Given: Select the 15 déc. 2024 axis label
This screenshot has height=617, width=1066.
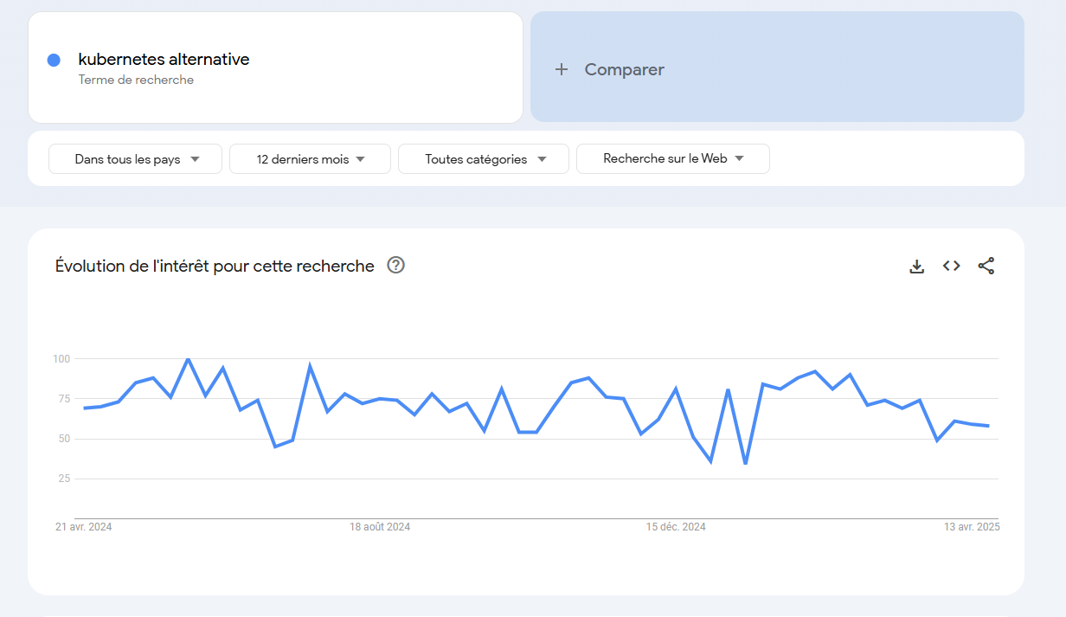Looking at the screenshot, I should pyautogui.click(x=676, y=527).
